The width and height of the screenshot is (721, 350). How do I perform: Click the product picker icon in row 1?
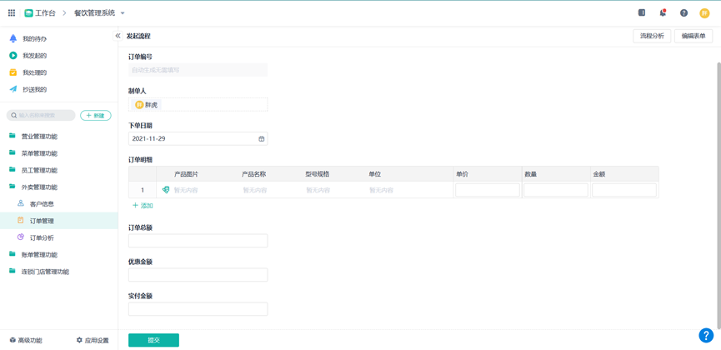click(166, 190)
